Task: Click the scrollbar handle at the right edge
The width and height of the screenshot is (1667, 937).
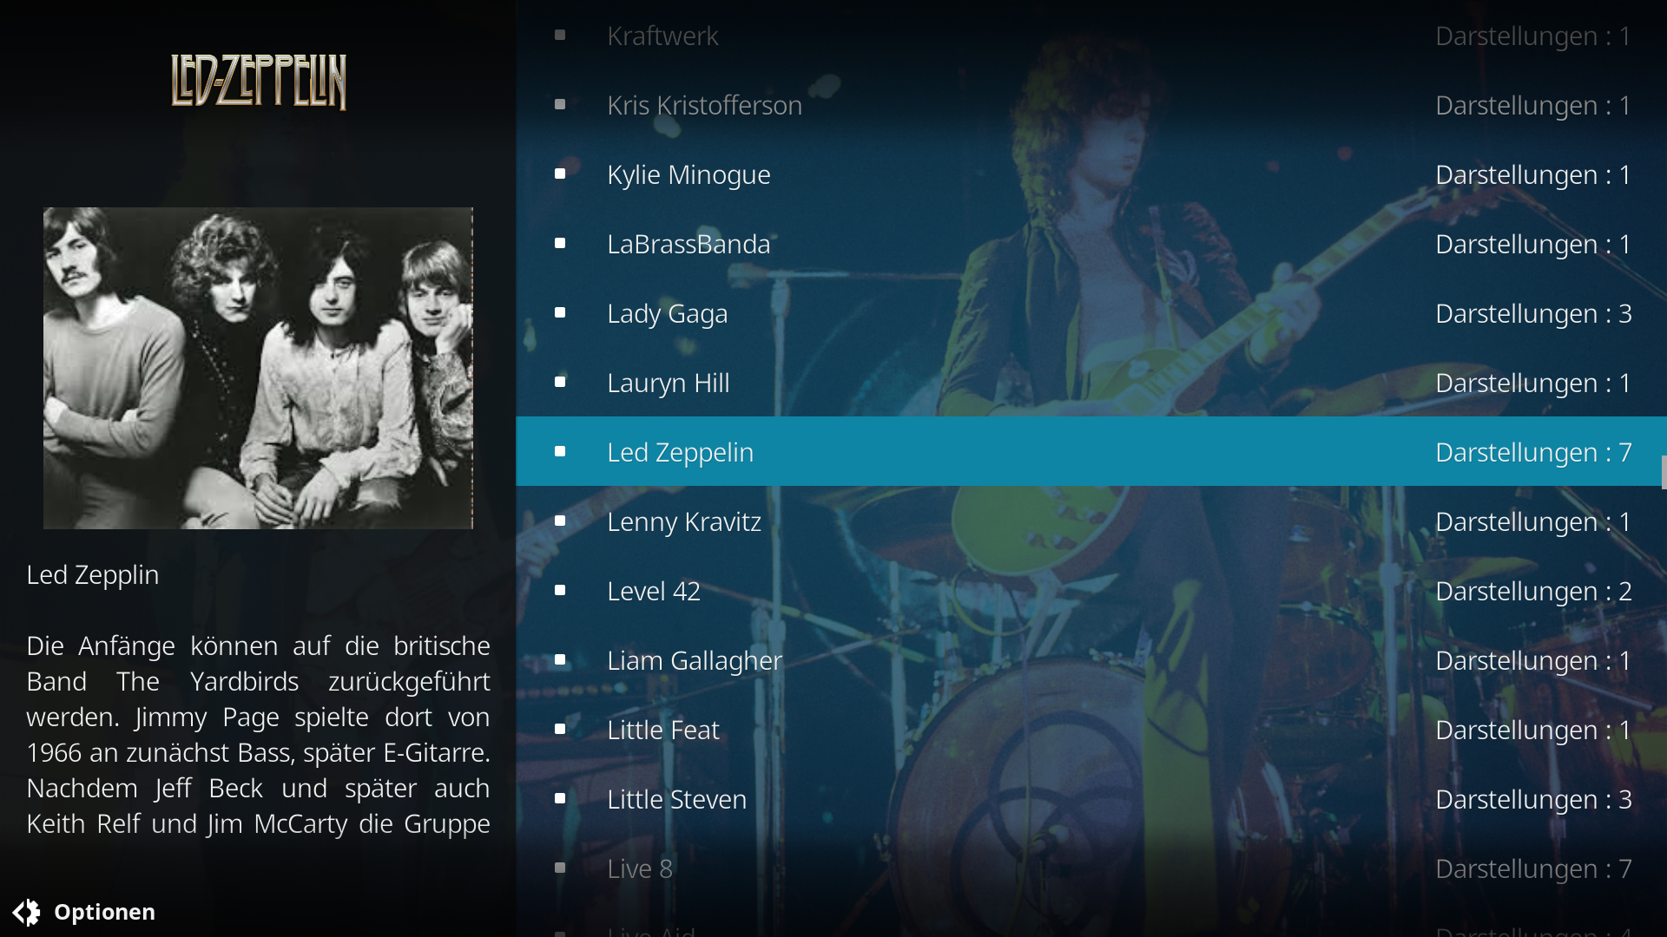Action: coord(1664,473)
